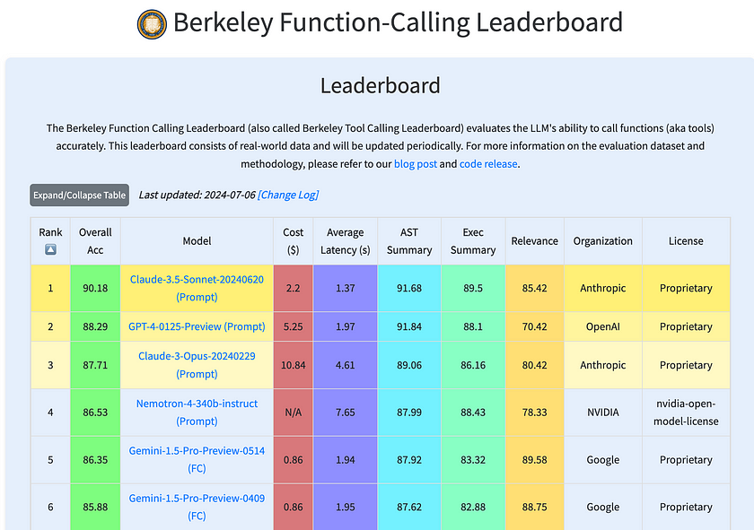Open Nemotron-4-340b-instruct (Prompt) model link
Image resolution: width=754 pixels, height=530 pixels.
click(x=197, y=413)
